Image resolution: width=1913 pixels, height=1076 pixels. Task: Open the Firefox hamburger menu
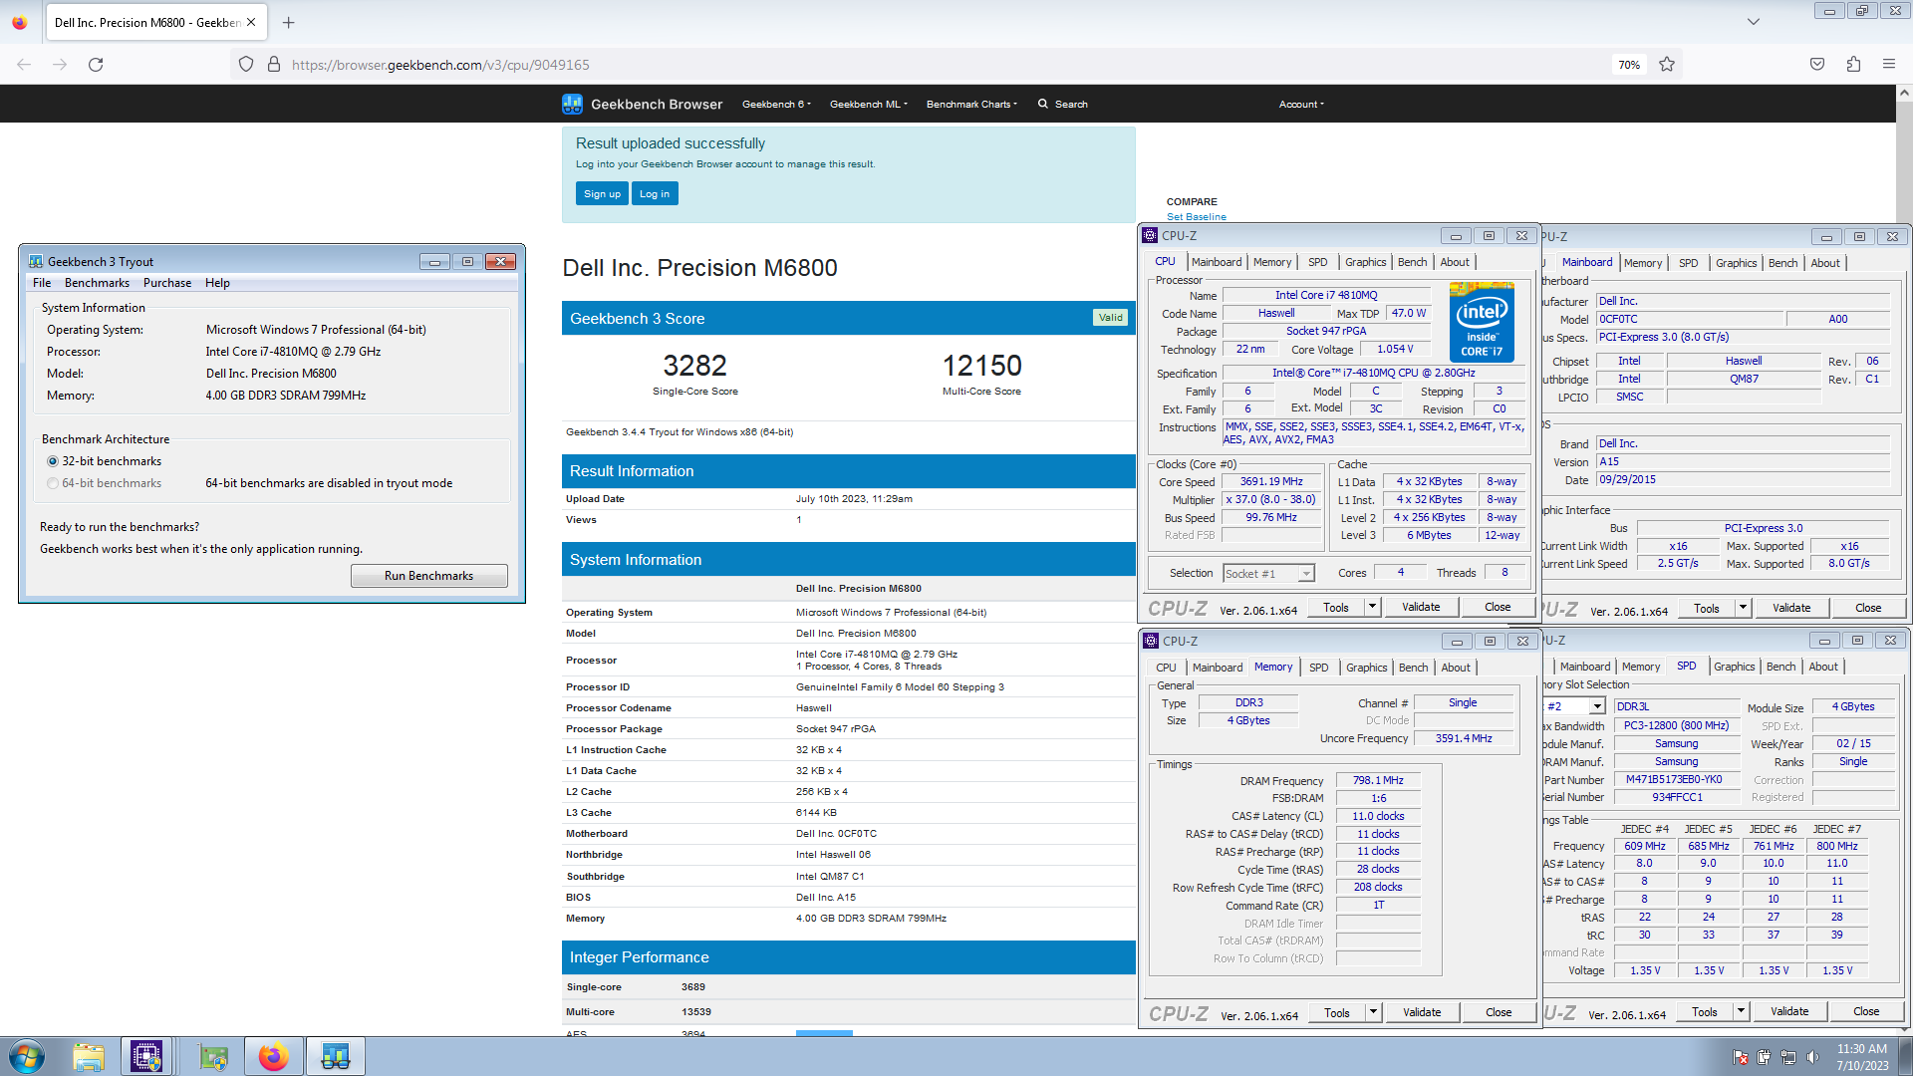click(x=1889, y=65)
